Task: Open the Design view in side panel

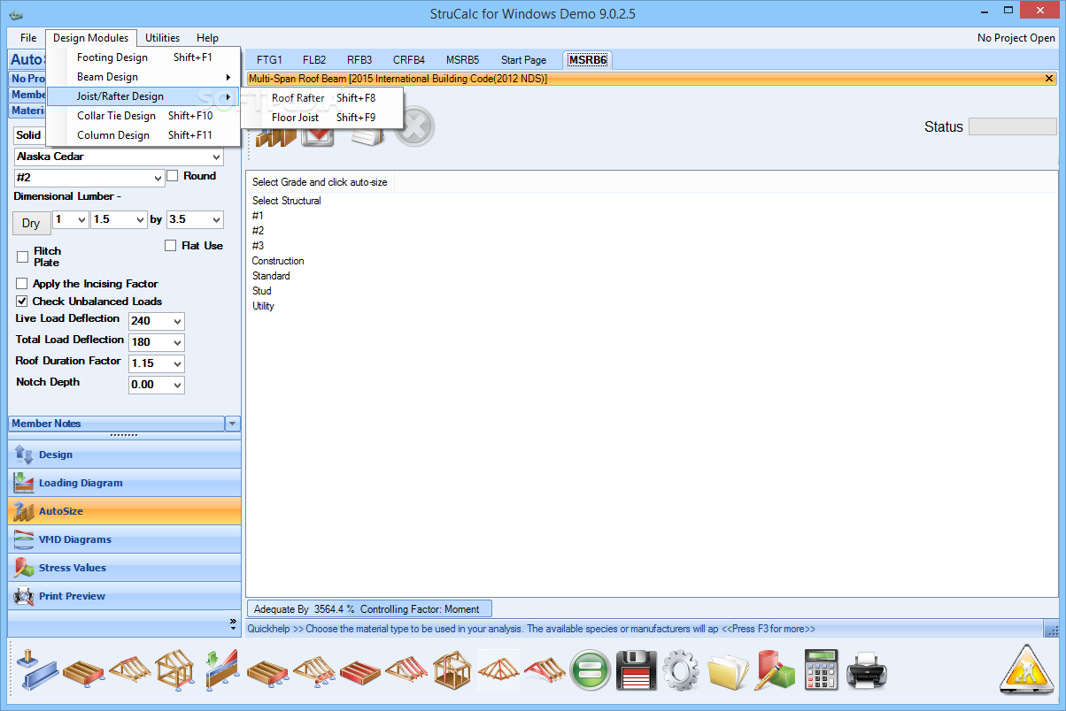Action: 124,455
